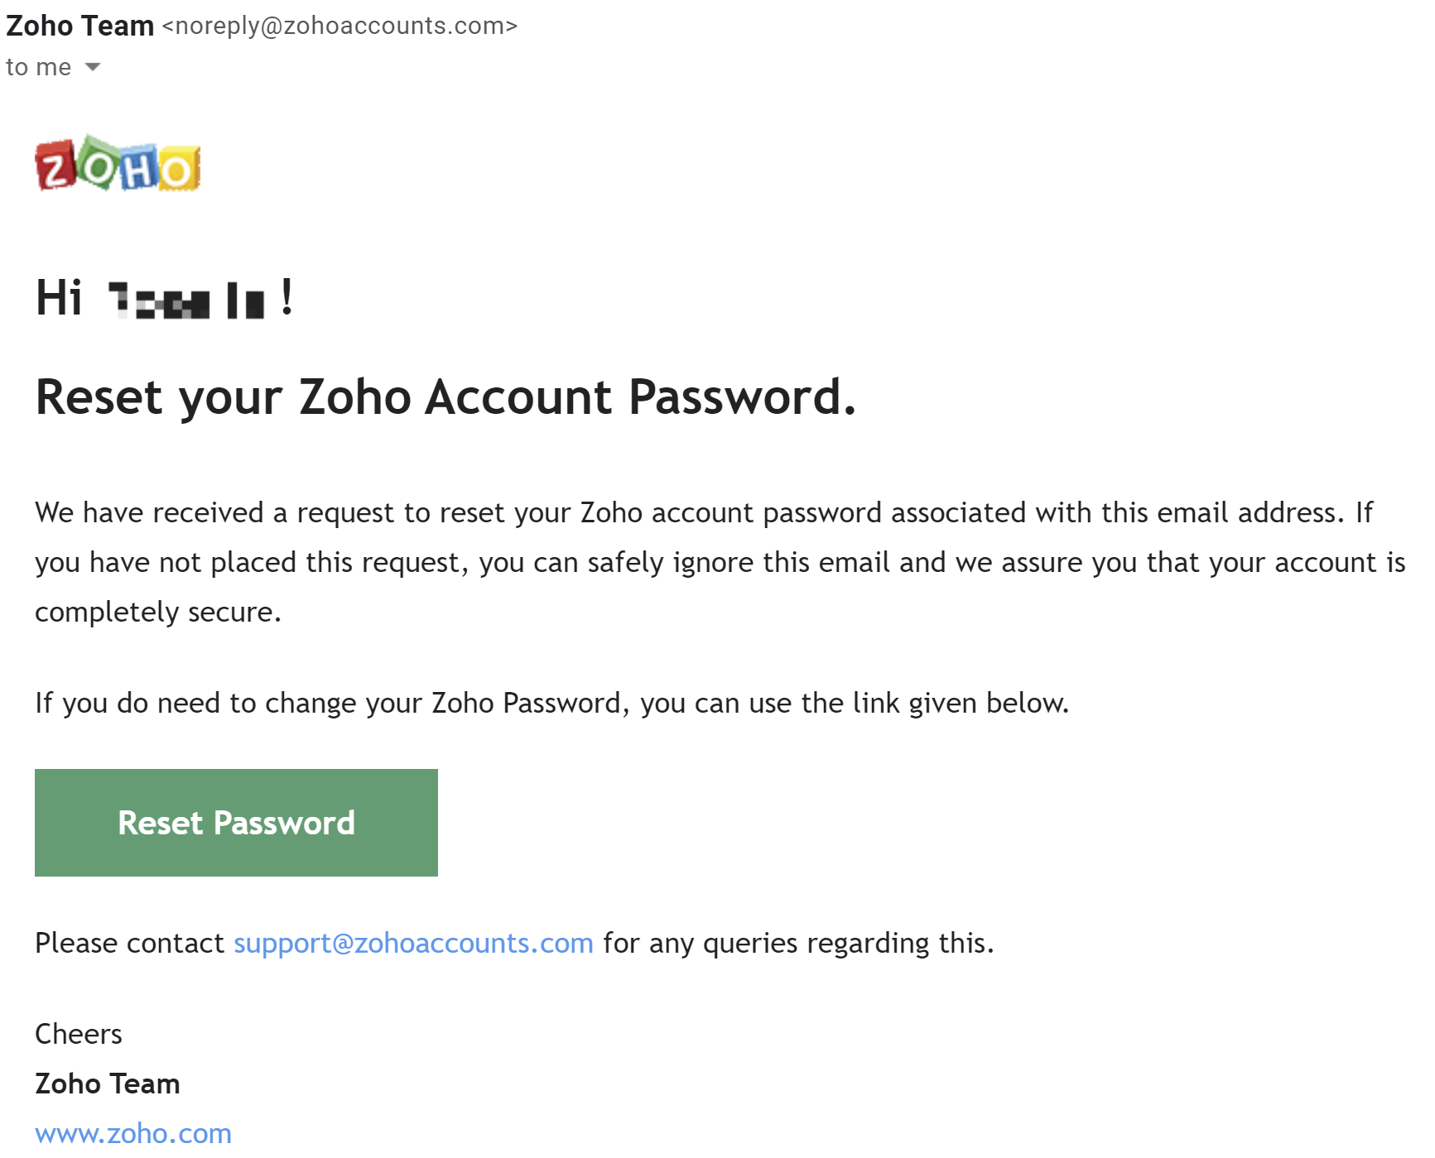Click the blurred recipient name after Hi
The image size is (1435, 1158).
point(187,300)
